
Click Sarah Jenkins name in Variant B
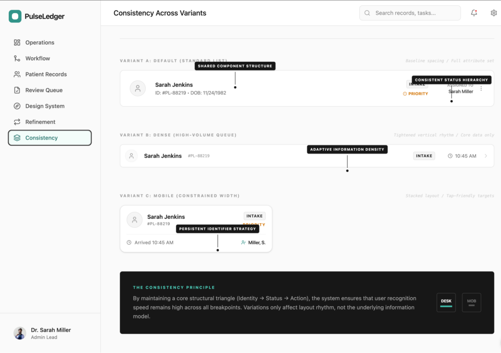[162, 156]
